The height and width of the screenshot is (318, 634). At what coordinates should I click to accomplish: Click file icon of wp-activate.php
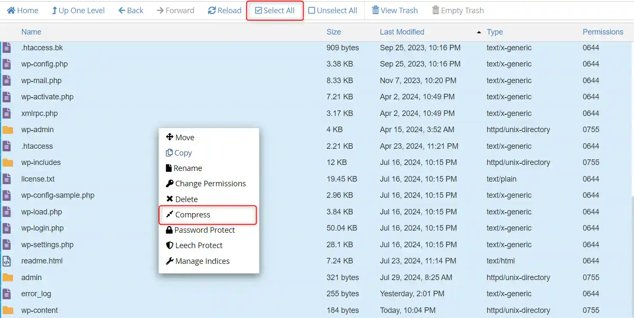tap(7, 97)
